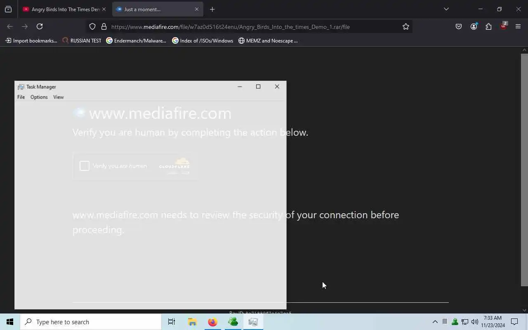The image size is (528, 330).
Task: Open Firefox View icon
Action: (8, 9)
